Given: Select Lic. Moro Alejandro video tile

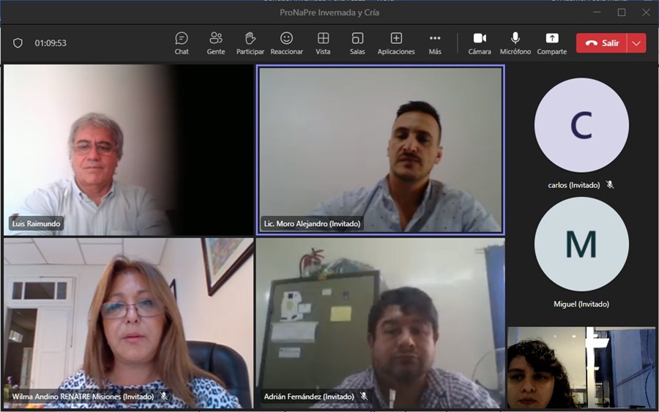Looking at the screenshot, I should click(x=380, y=150).
